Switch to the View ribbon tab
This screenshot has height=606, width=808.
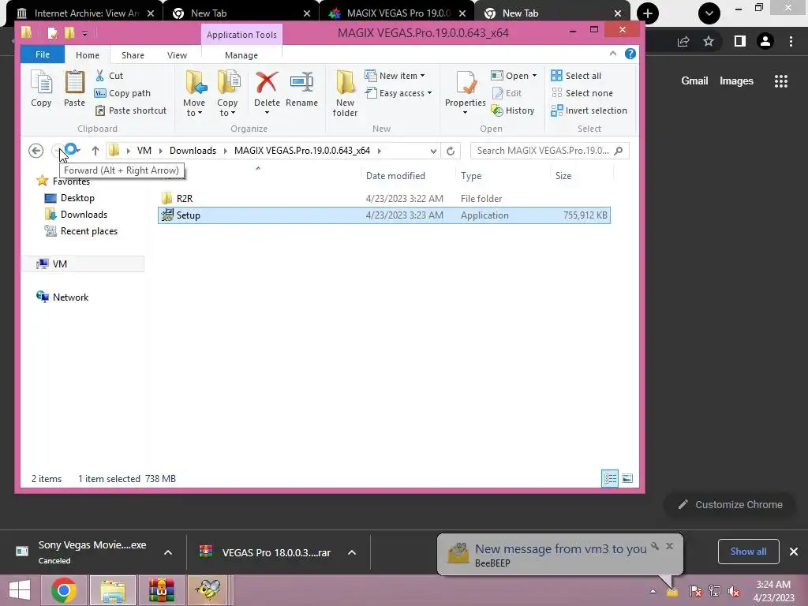pyautogui.click(x=177, y=55)
